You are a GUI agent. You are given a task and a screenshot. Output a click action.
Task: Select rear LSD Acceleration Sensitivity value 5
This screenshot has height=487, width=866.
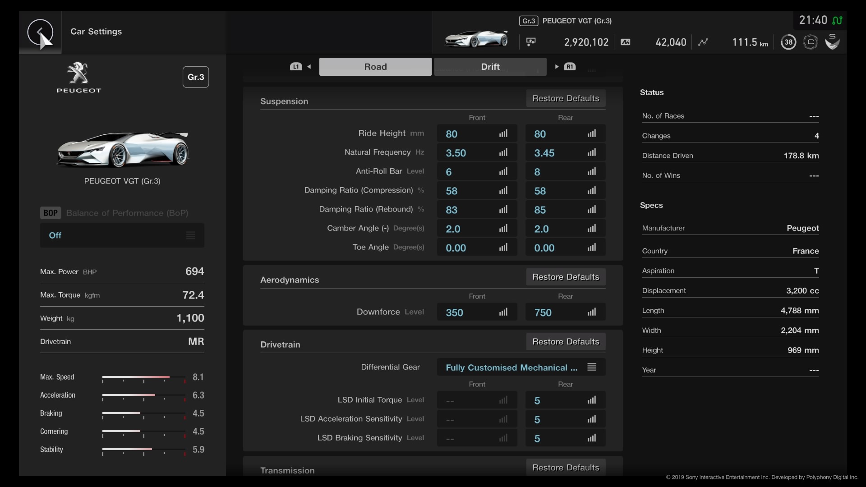[x=565, y=419]
